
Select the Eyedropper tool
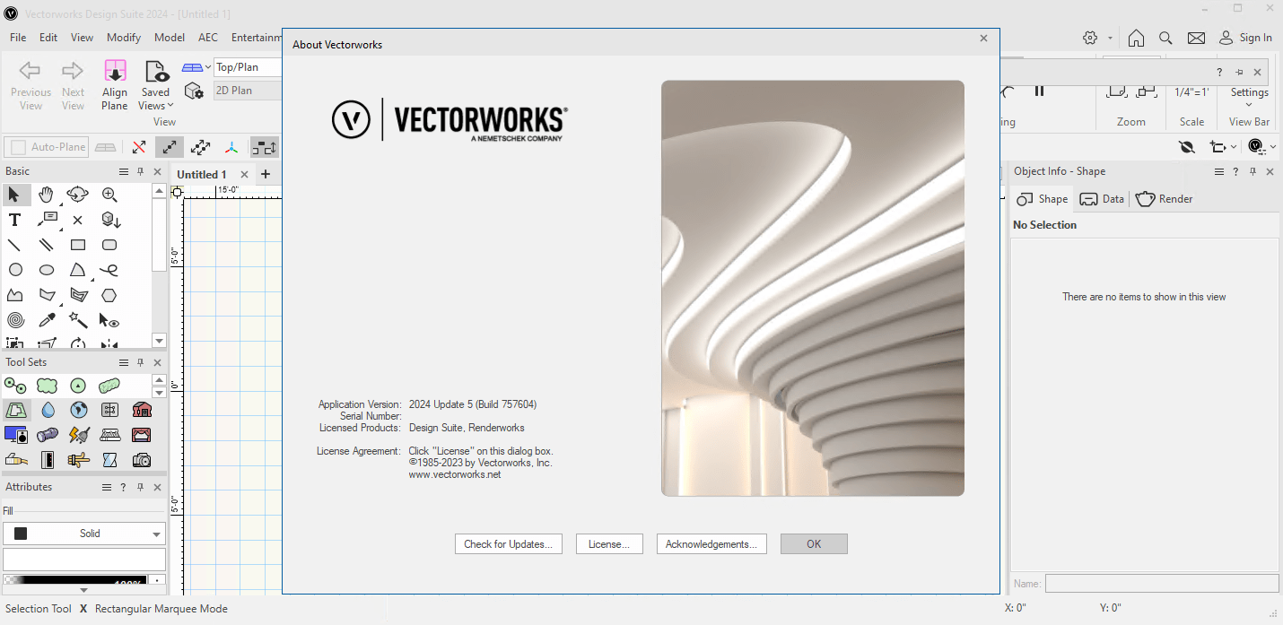pos(47,320)
